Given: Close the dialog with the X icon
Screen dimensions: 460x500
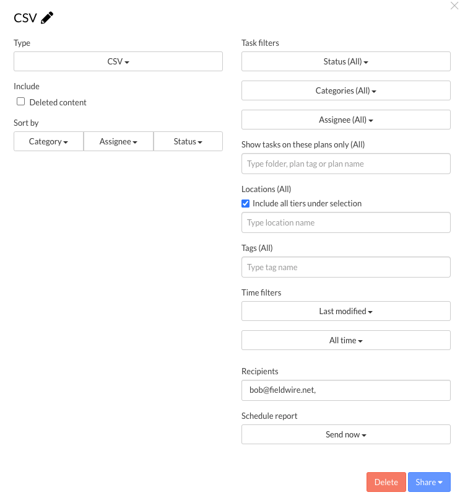Looking at the screenshot, I should (454, 6).
